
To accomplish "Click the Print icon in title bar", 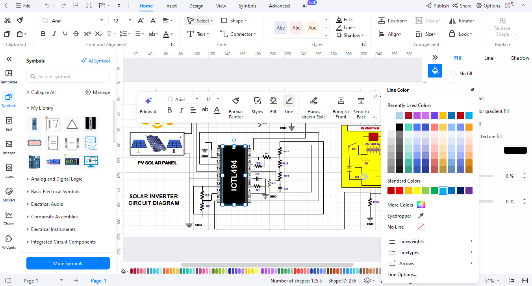I will (89, 6).
